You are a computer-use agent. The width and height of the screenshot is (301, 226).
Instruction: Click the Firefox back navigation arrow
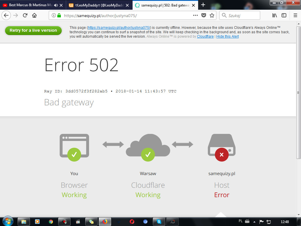click(x=6, y=16)
